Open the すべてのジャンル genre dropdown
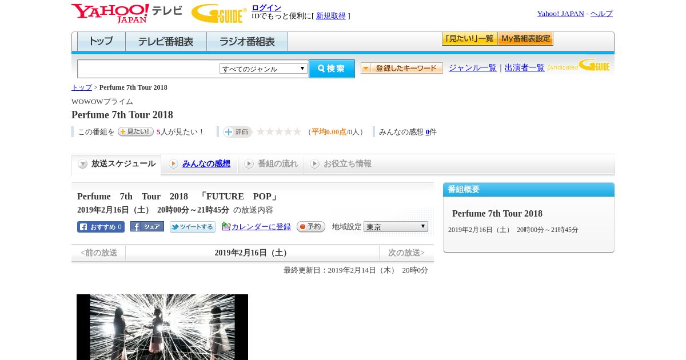The width and height of the screenshot is (686, 360). (264, 69)
